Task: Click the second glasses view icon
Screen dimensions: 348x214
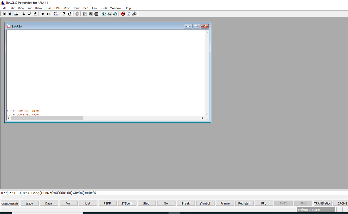Action: [x=109, y=14]
